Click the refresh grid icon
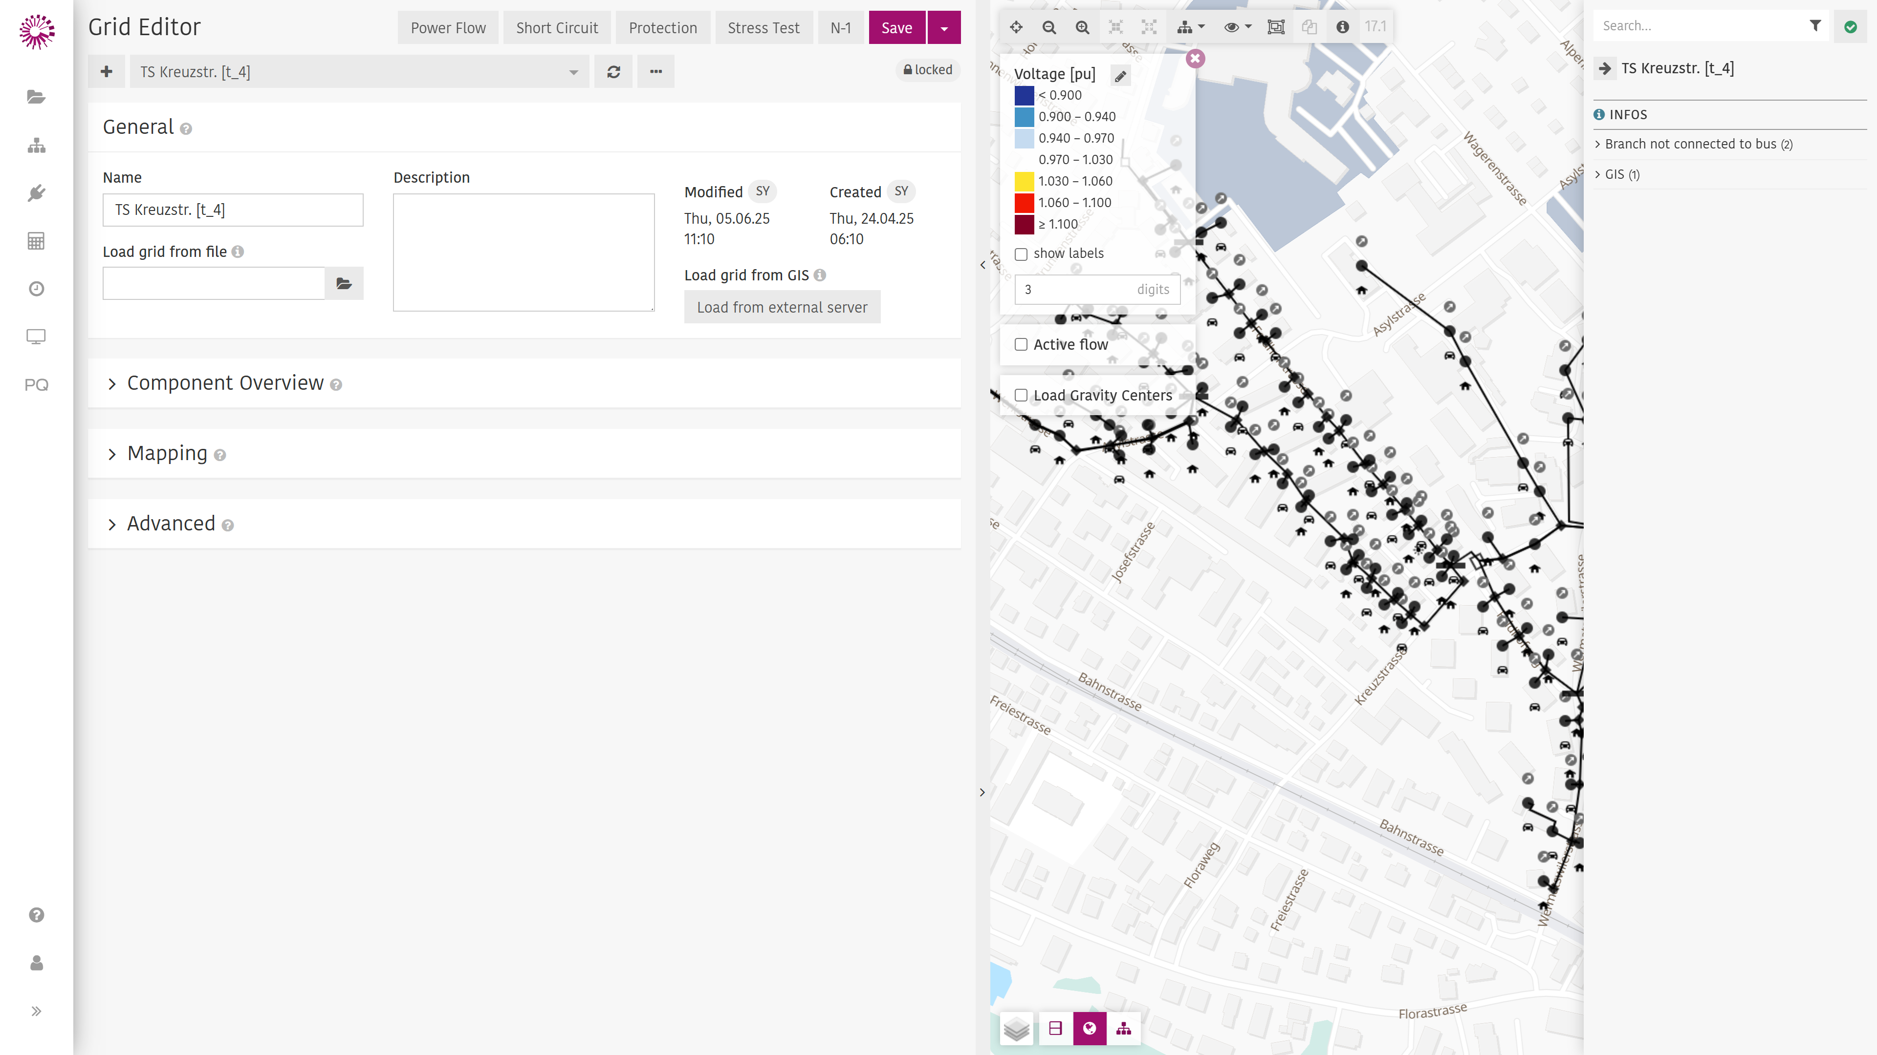Screen dimensions: 1877x1055 [613, 71]
